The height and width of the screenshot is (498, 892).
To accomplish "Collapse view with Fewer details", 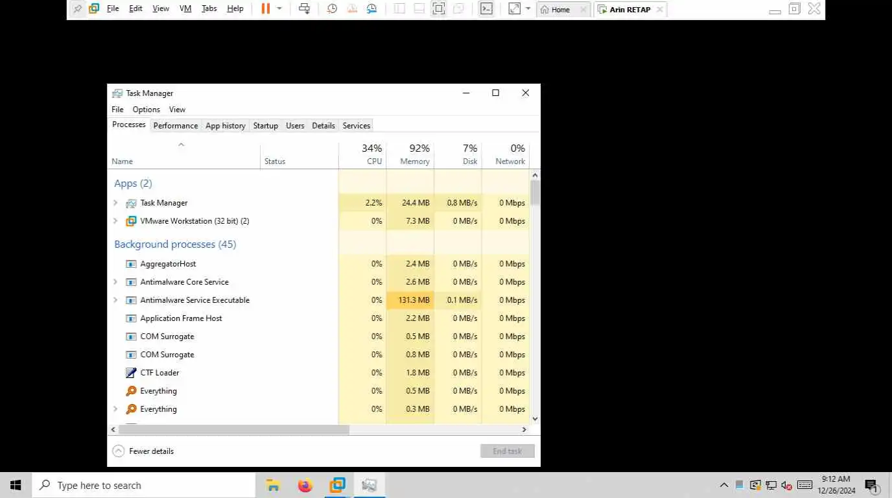I will (143, 451).
